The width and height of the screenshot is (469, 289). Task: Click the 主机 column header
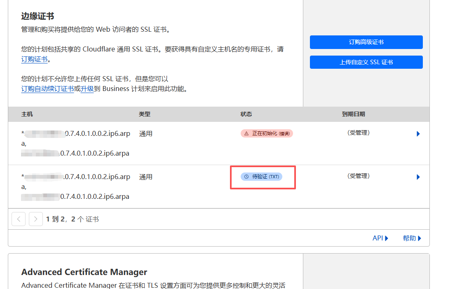(x=27, y=114)
